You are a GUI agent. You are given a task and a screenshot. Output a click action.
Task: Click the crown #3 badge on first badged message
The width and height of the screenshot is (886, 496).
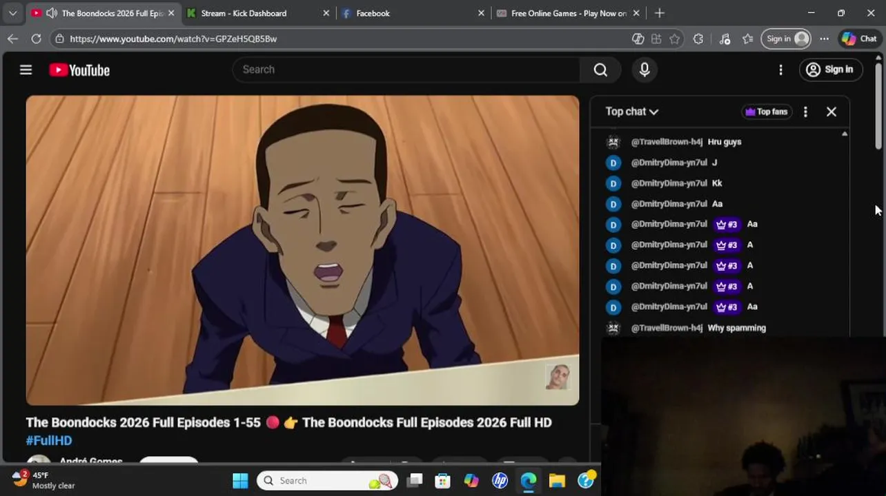(727, 225)
